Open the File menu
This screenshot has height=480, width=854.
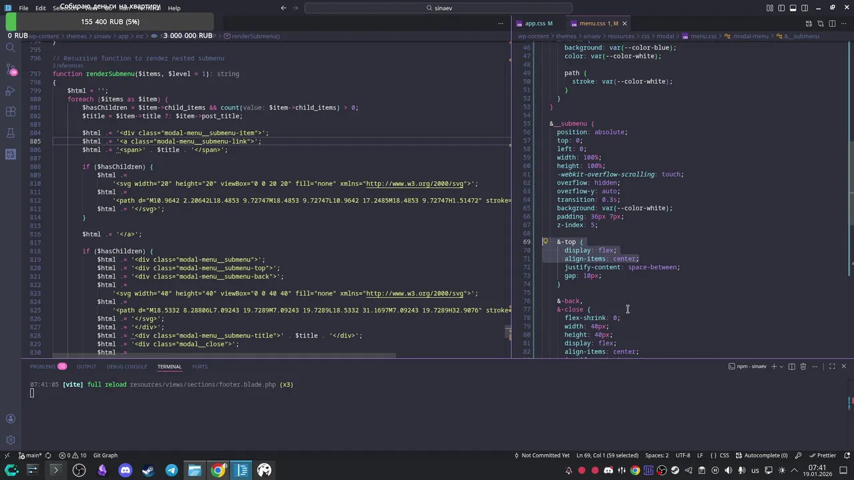23,8
